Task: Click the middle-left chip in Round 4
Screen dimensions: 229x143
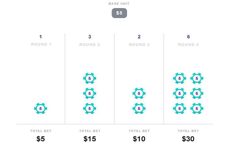Action: point(180,93)
